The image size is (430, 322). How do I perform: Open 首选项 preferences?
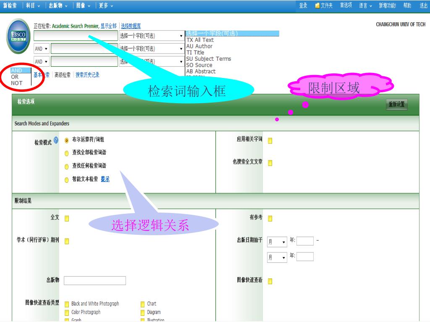(346, 5)
